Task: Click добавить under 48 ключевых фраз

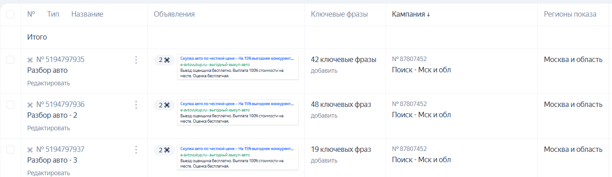Action: click(324, 115)
